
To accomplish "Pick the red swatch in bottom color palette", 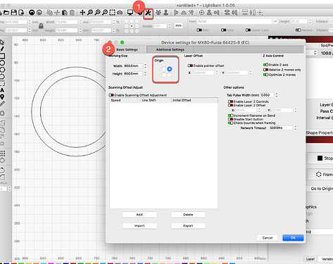I will (14, 263).
